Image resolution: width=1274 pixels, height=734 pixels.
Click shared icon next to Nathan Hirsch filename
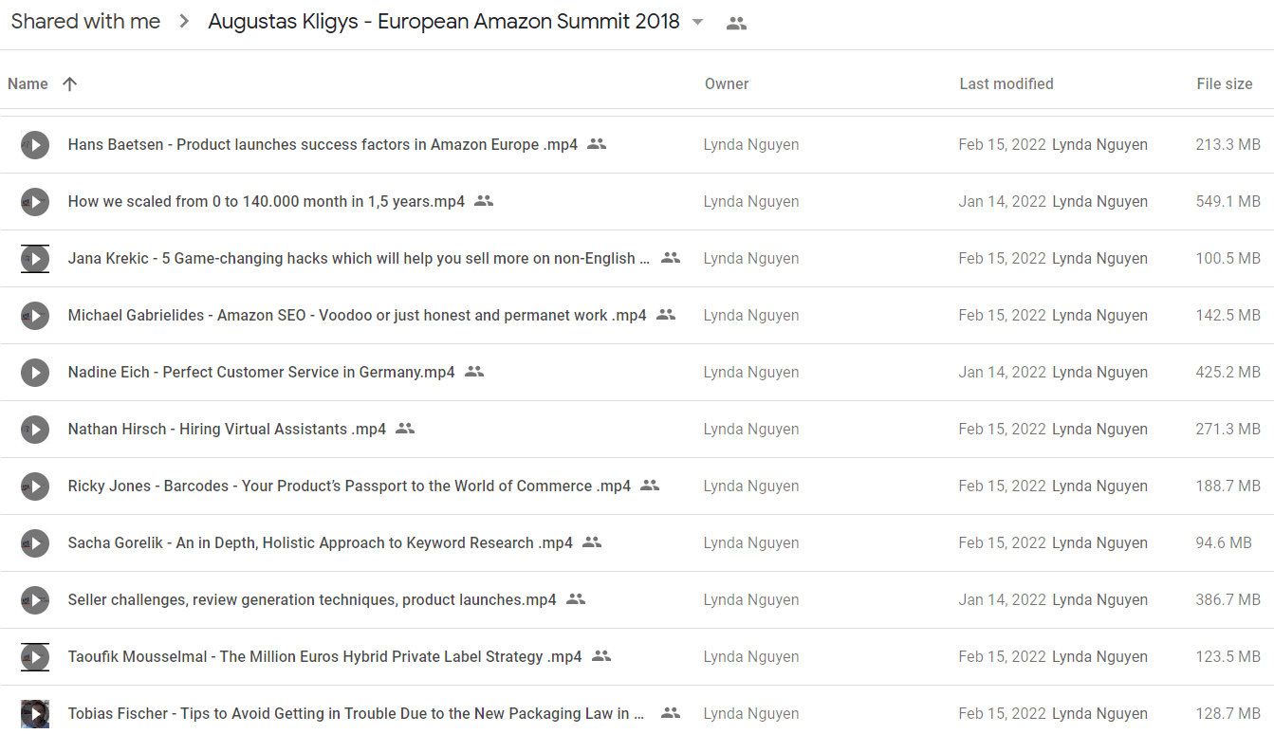coord(405,429)
